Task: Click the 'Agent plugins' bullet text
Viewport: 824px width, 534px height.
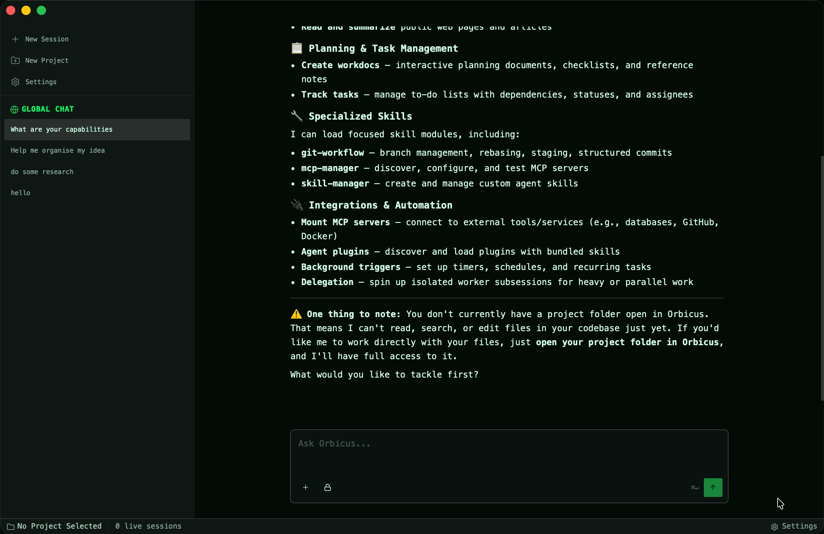Action: (335, 251)
